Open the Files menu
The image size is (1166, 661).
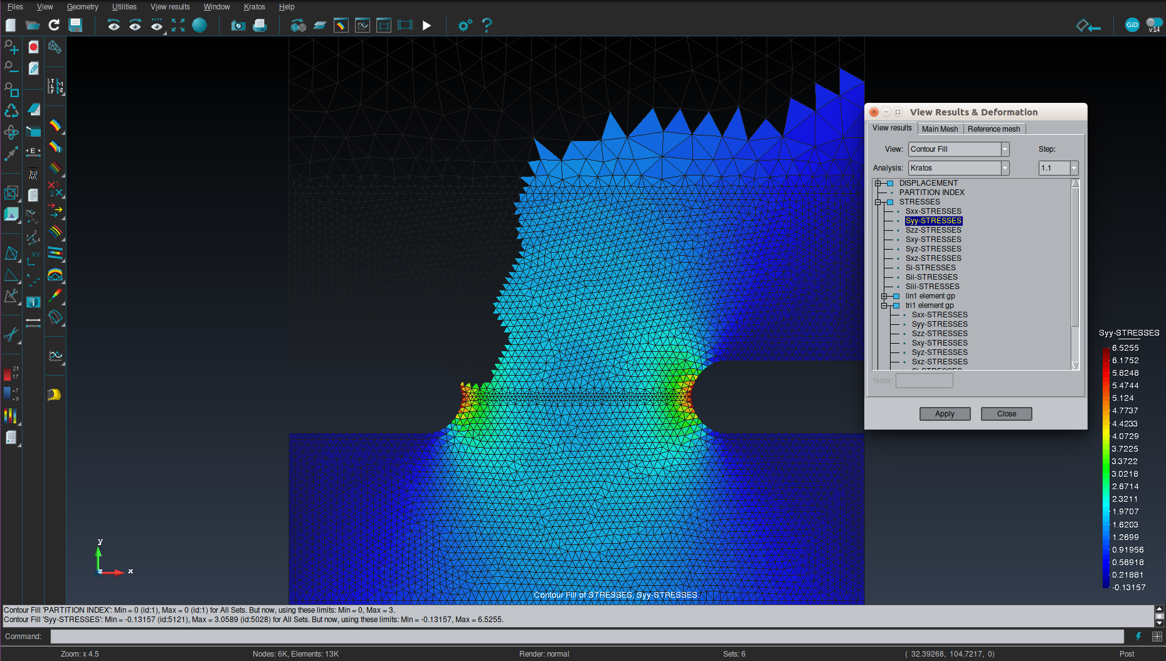point(15,7)
